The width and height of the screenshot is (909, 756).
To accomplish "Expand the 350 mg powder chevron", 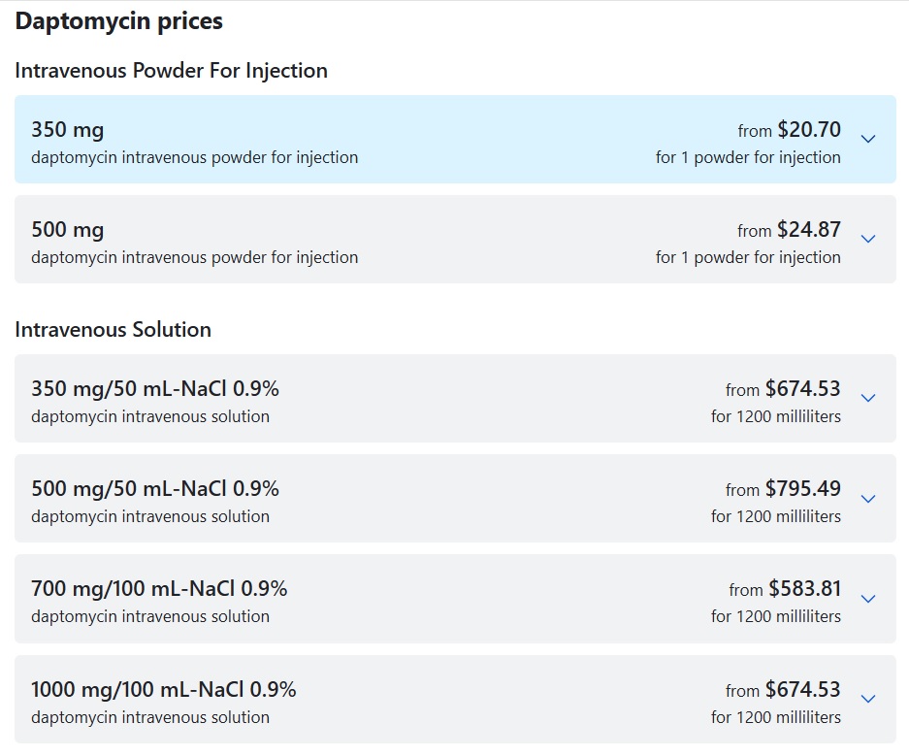I will (x=868, y=139).
